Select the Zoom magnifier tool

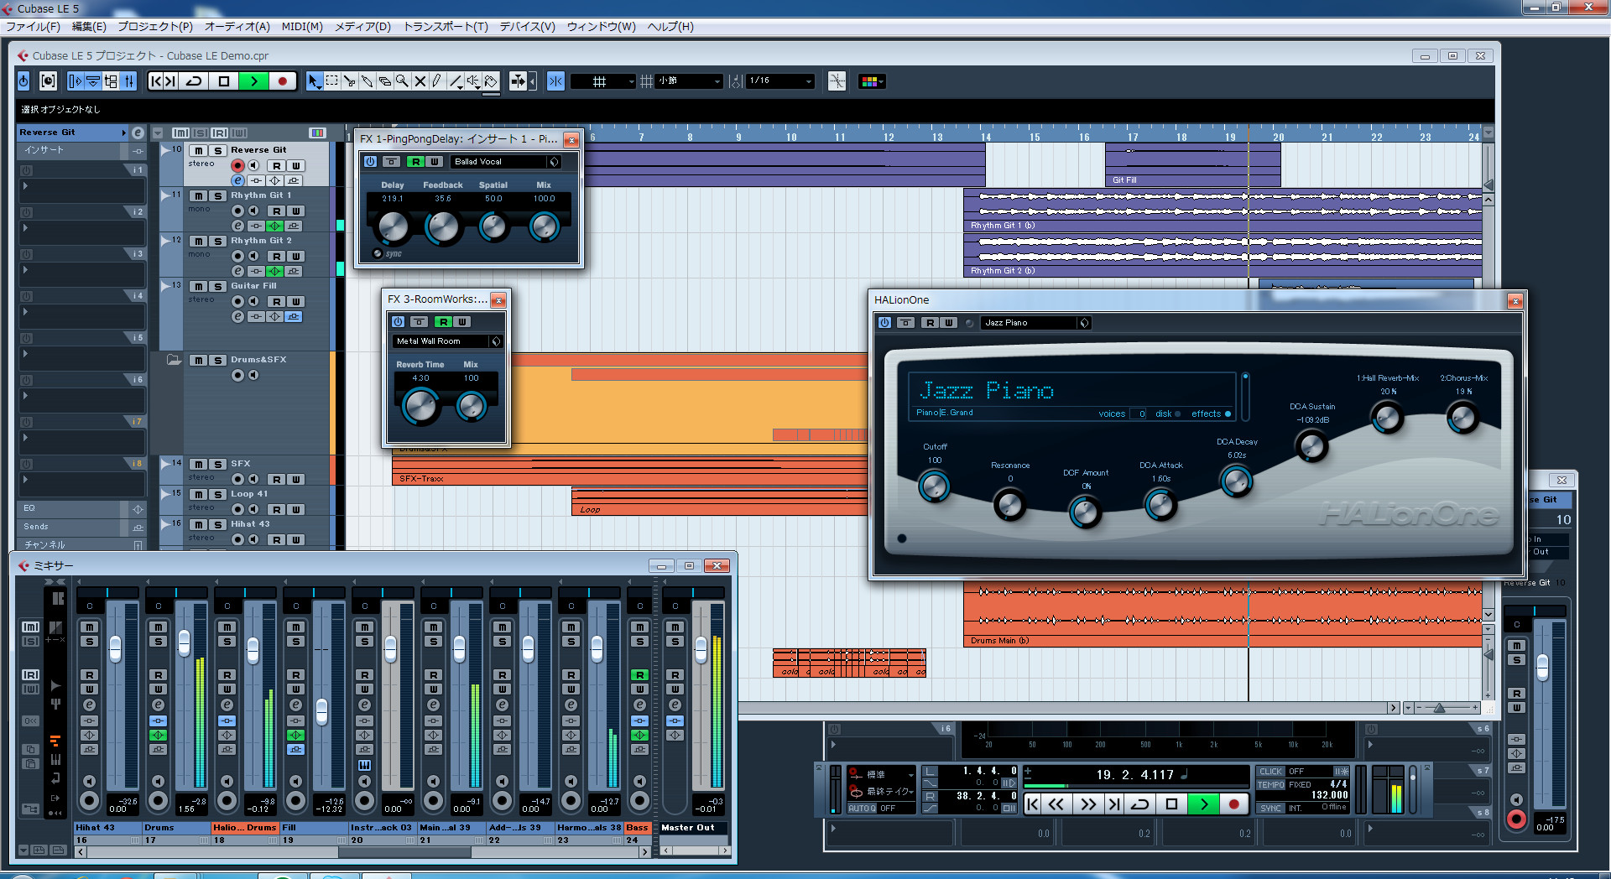(402, 81)
